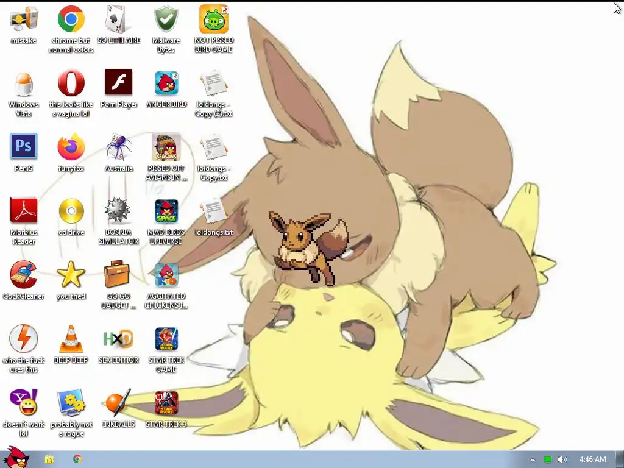Open the 'PISSED OFF AVIANS IN...' Seasons icon
624x468 pixels.
(x=166, y=147)
